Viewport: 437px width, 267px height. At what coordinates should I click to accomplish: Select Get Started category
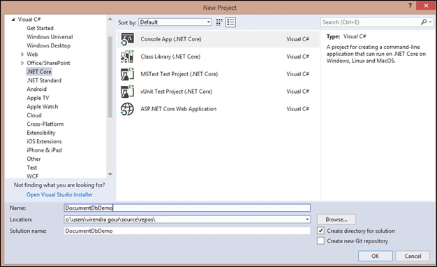tap(40, 28)
